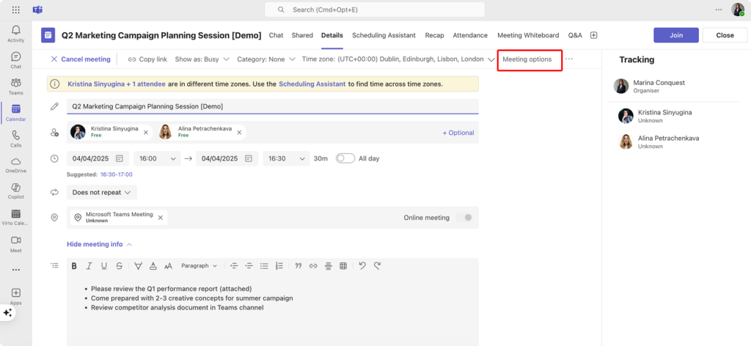Remove Alina Petrachenkava from attendees
The height and width of the screenshot is (346, 751).
(239, 133)
